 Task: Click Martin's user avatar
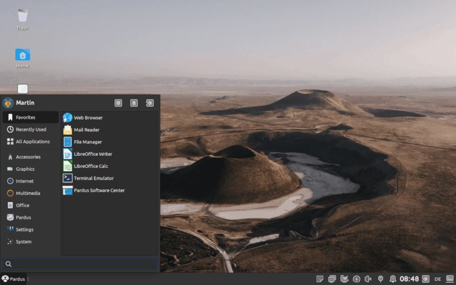coord(8,103)
